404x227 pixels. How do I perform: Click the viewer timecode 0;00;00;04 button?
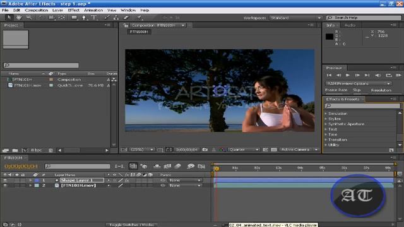coord(187,149)
